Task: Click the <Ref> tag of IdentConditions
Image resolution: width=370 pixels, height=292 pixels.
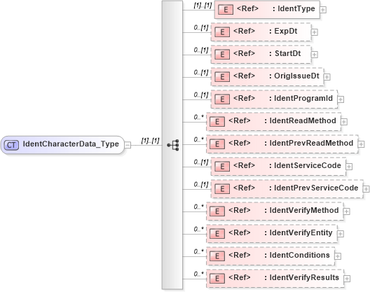Action: [240, 255]
